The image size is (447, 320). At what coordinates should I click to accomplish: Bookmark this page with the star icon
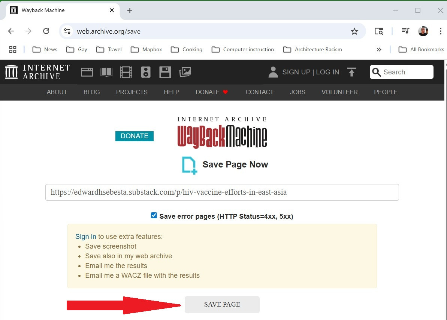click(354, 31)
